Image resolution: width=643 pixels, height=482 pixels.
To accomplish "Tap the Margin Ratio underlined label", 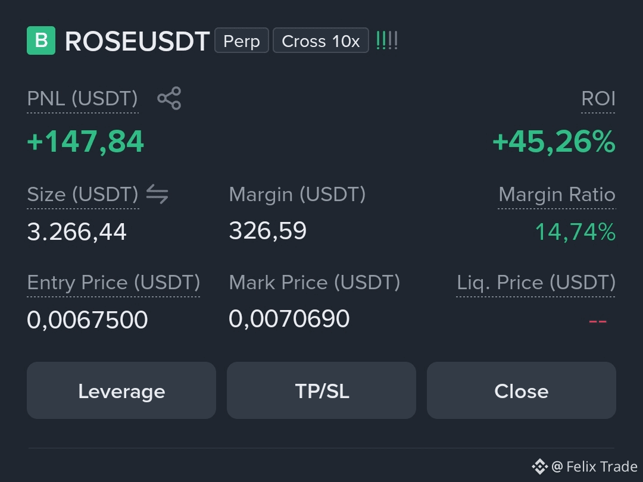I will pos(557,194).
